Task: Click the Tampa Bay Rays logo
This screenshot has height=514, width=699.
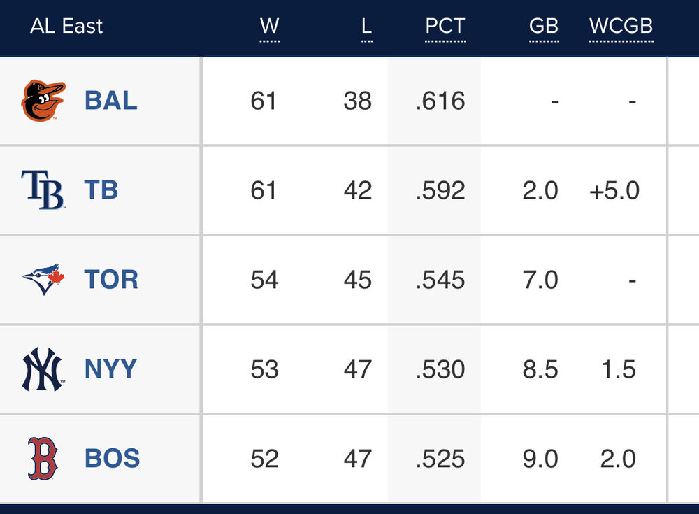Action: [43, 190]
